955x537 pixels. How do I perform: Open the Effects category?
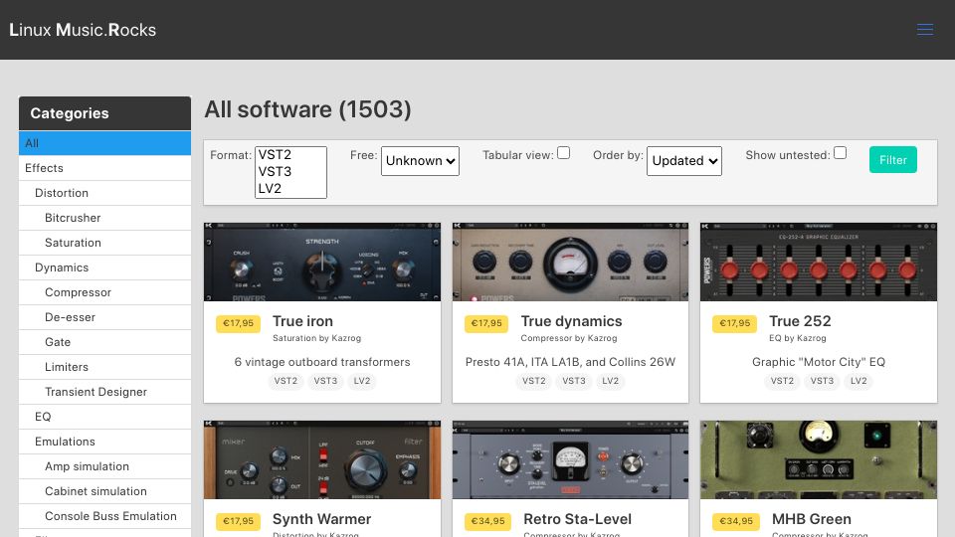(104, 168)
